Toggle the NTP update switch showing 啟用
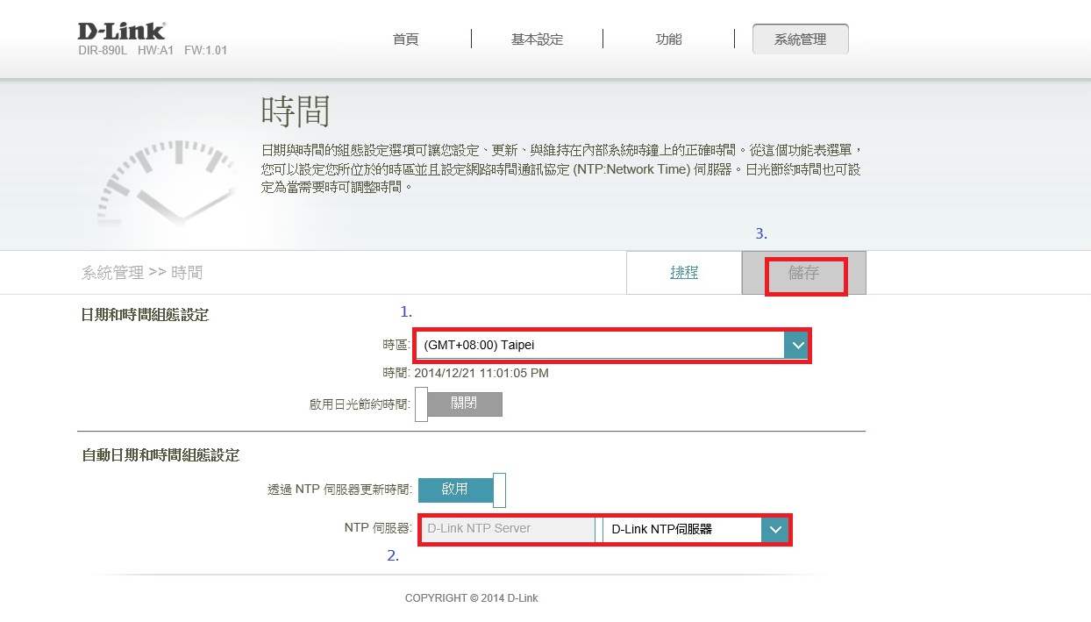1091x622 pixels. 461,490
